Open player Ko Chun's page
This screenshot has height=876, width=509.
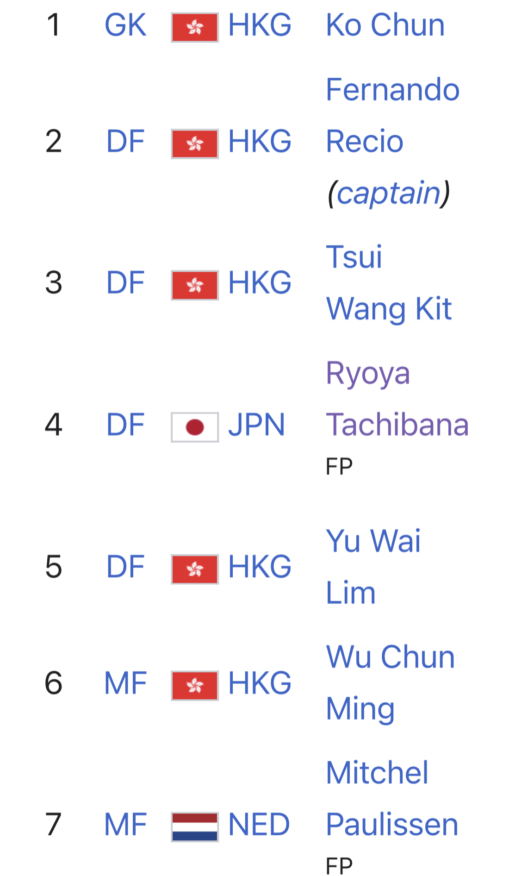(x=385, y=25)
